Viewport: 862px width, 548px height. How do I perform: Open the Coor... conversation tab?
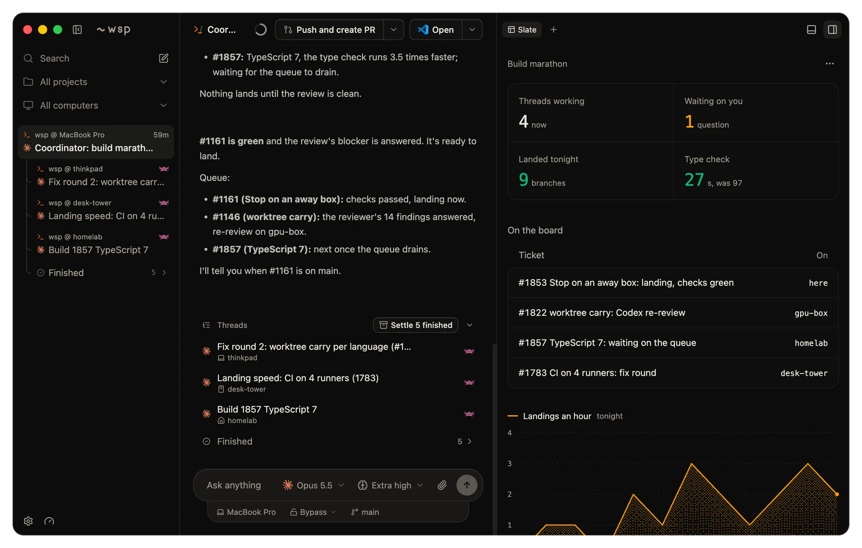point(215,30)
